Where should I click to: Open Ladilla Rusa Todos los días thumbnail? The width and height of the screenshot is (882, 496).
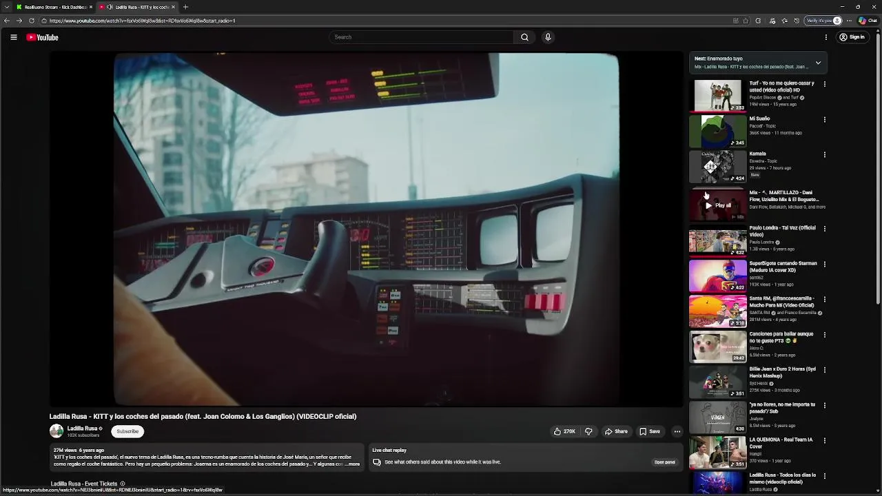717,482
